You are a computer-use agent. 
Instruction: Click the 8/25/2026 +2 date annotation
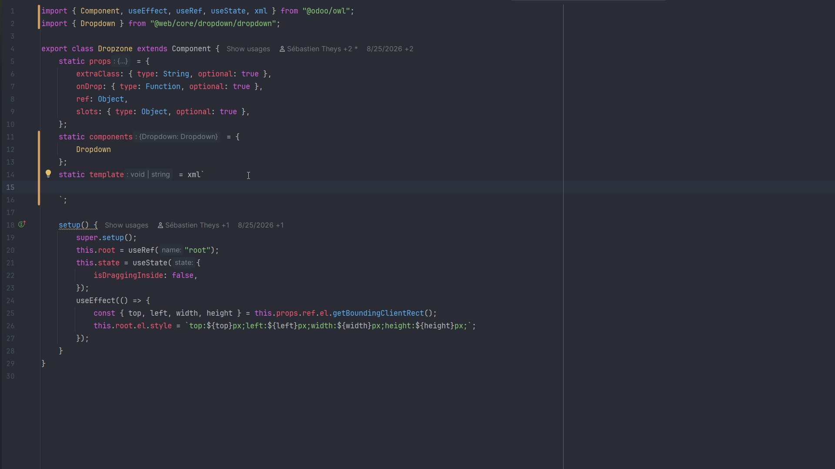click(390, 49)
